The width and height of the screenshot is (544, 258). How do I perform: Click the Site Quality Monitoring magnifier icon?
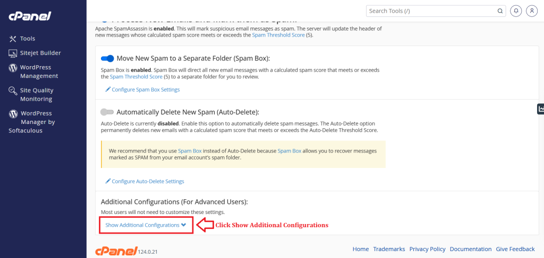pos(13,91)
